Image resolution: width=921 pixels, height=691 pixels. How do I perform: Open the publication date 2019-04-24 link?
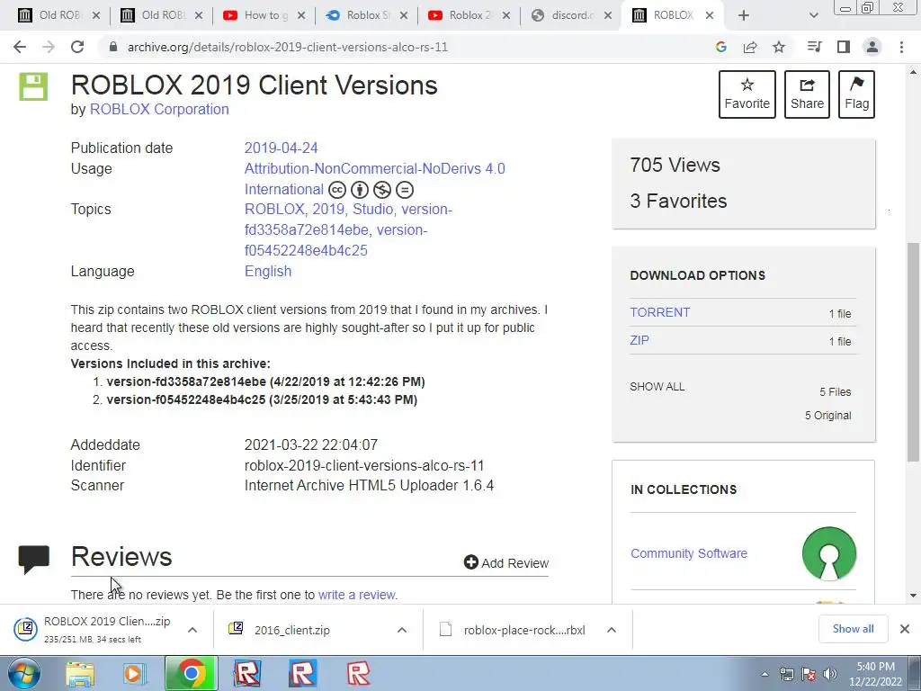(281, 148)
